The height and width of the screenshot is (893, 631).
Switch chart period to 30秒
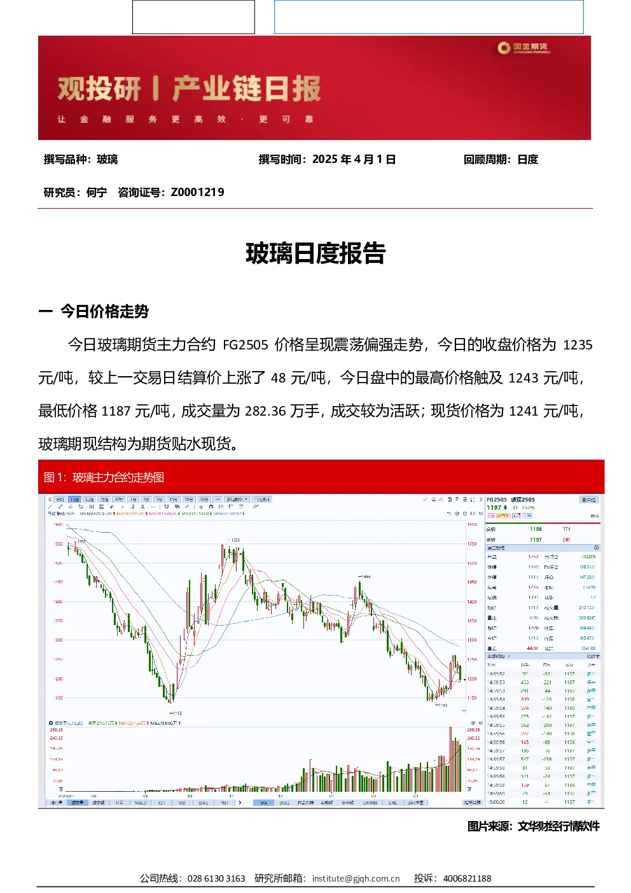point(119,500)
